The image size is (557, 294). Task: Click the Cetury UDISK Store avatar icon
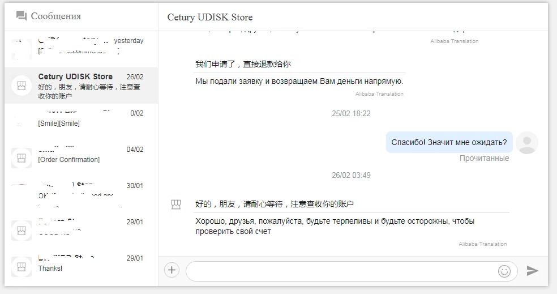(x=22, y=86)
